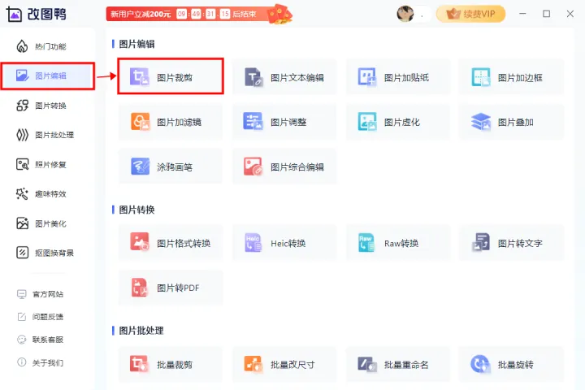
Task: Open 问题反馈 feedback link
Action: pos(41,317)
